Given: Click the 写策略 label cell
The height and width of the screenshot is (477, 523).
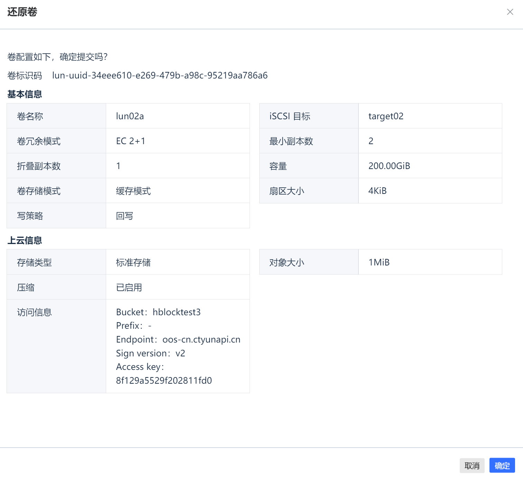Looking at the screenshot, I should (x=56, y=216).
